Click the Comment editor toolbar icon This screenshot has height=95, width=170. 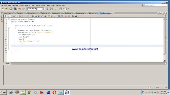click(x=73, y=16)
